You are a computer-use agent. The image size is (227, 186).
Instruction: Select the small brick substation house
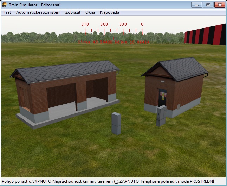[175, 87]
